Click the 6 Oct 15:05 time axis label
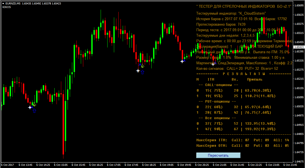The width and height of the screenshot is (305, 168). point(61,165)
